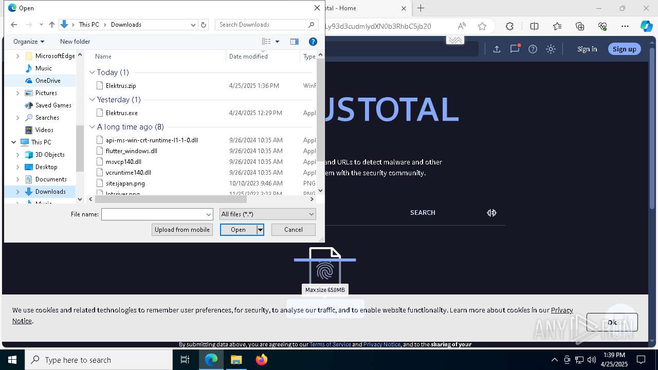Image resolution: width=658 pixels, height=370 pixels.
Task: Show the preview pane
Action: [295, 42]
